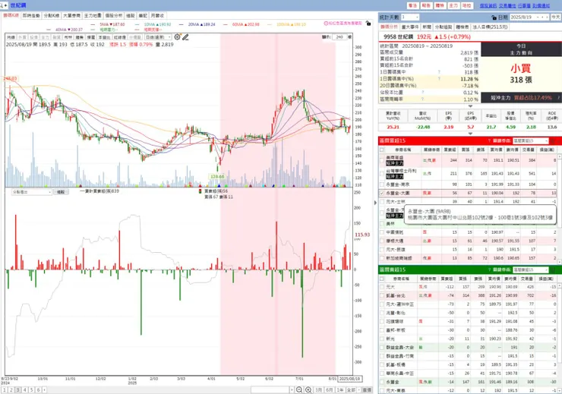562x394 pixels.
Task: Open the bottom toolbar combo box arrow
Action: pyautogui.click(x=292, y=389)
